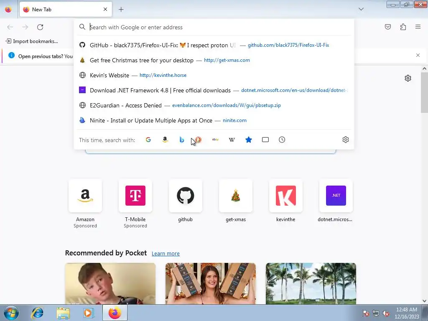Screen dimensions: 428x321
Task: Search this time with Wikipedia icon
Action: tap(232, 140)
